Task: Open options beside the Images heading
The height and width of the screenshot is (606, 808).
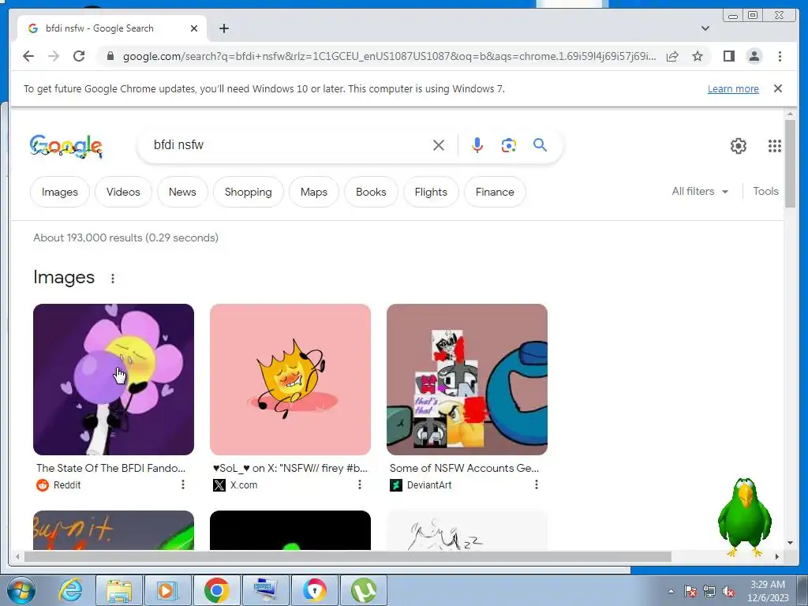Action: point(113,279)
